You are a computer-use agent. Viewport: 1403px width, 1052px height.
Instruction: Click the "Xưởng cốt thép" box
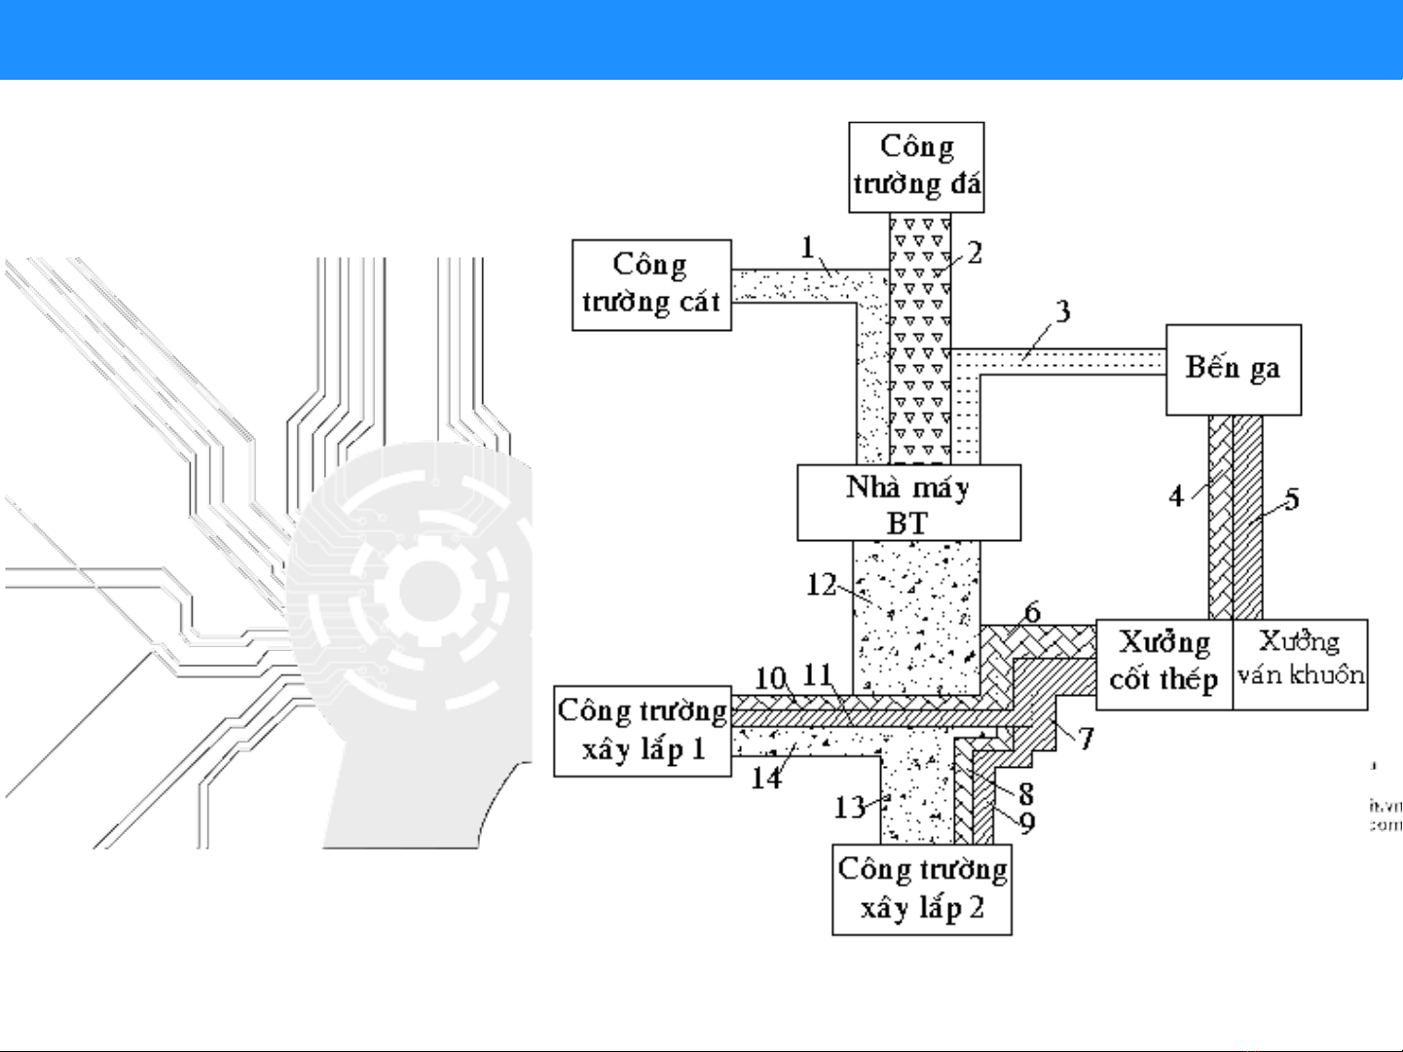[1164, 664]
